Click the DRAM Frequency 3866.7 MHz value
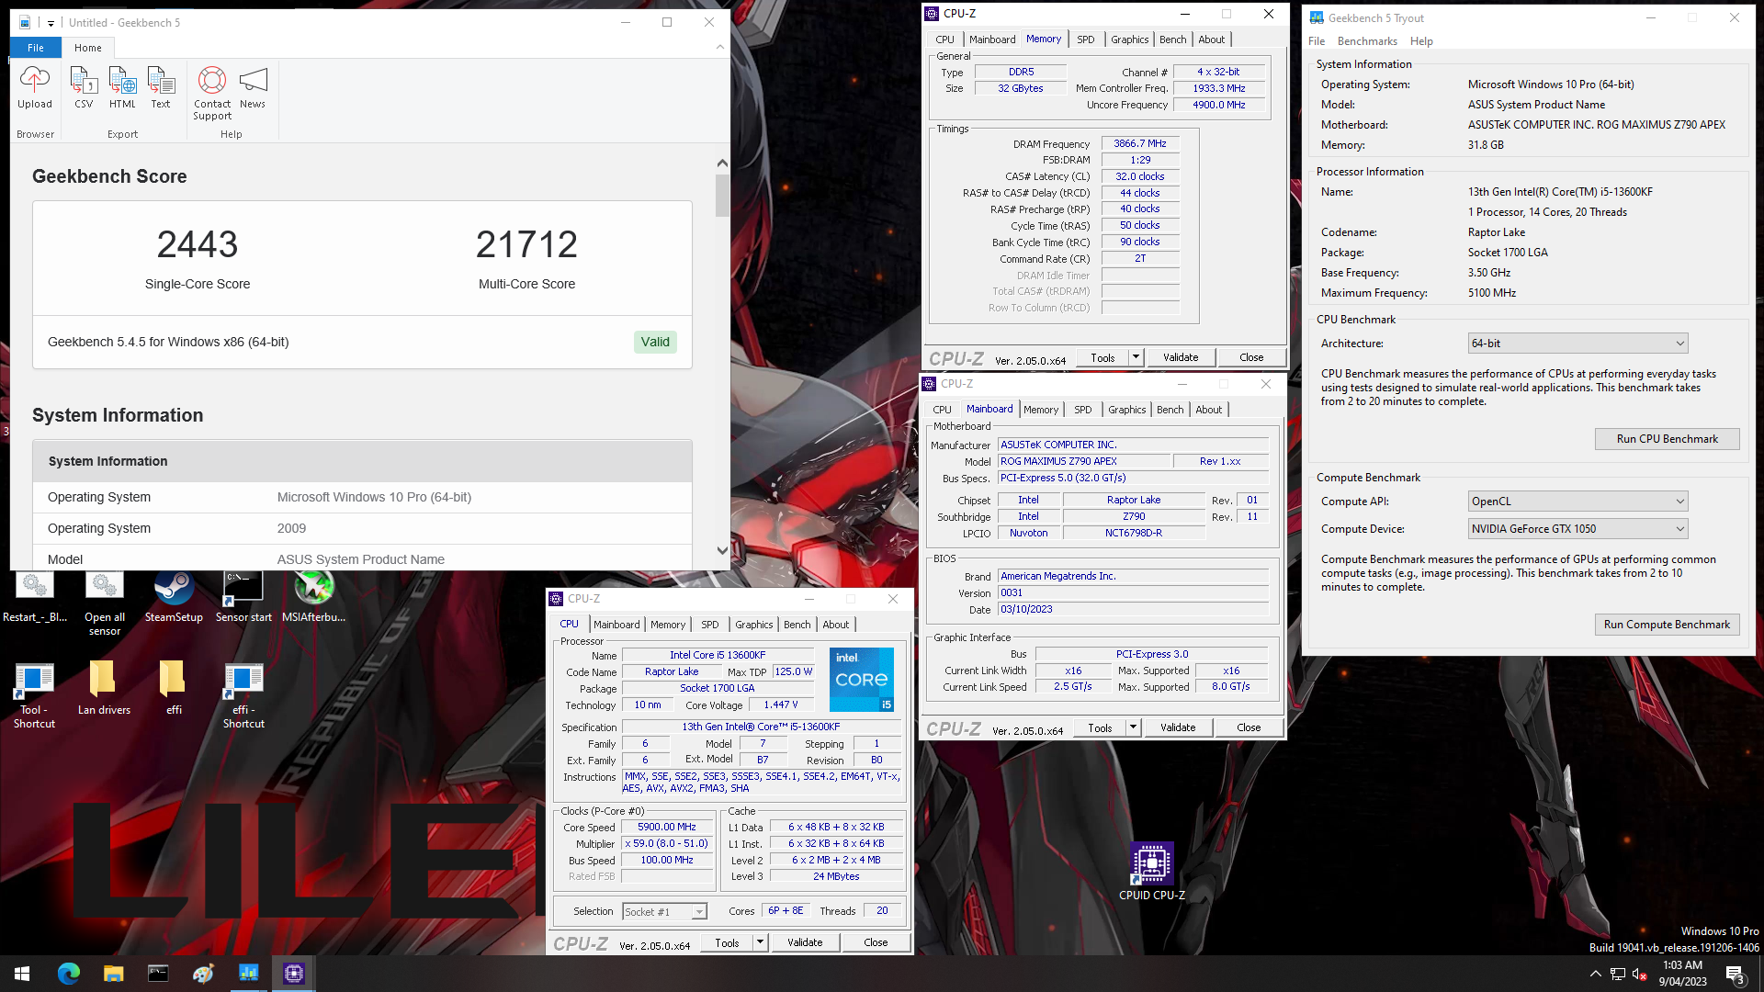Screen dimensions: 1764x992 pyautogui.click(x=1139, y=143)
